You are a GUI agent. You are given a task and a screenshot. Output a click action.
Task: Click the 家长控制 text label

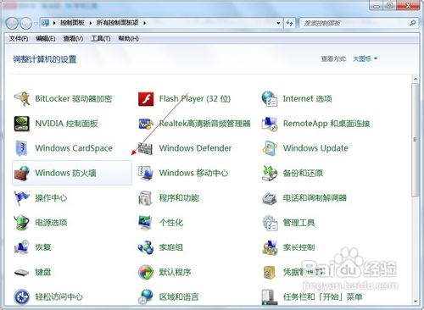pos(299,247)
